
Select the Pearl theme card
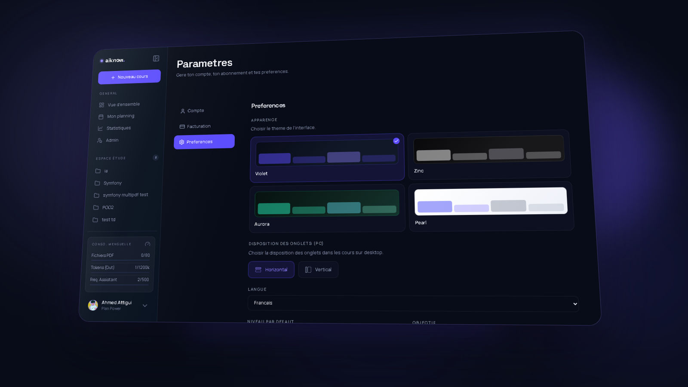pos(491,206)
